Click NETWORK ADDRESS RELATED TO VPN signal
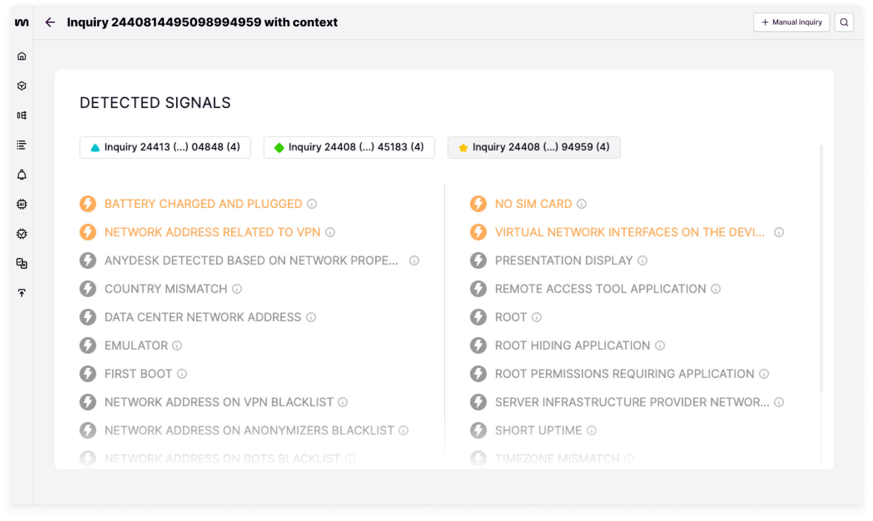This screenshot has height=521, width=873. 212,232
